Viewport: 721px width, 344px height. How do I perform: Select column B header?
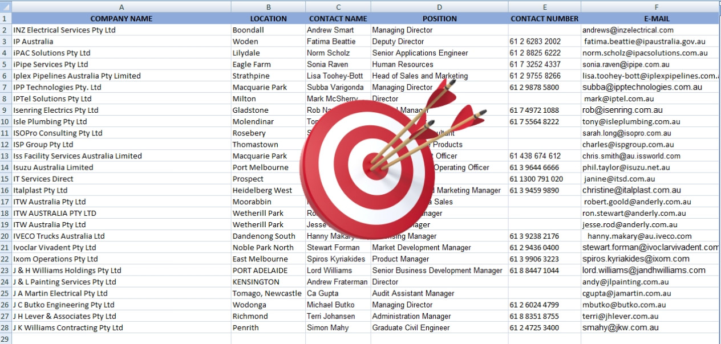[268, 7]
